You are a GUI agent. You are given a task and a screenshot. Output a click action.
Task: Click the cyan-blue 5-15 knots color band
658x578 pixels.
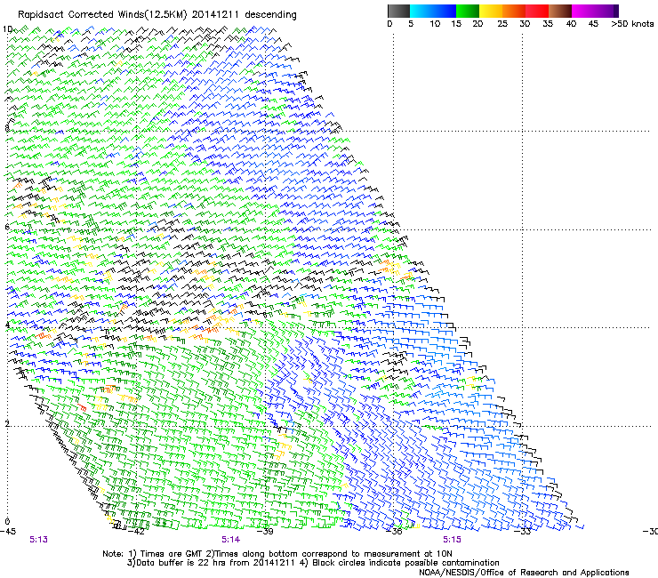pyautogui.click(x=433, y=11)
